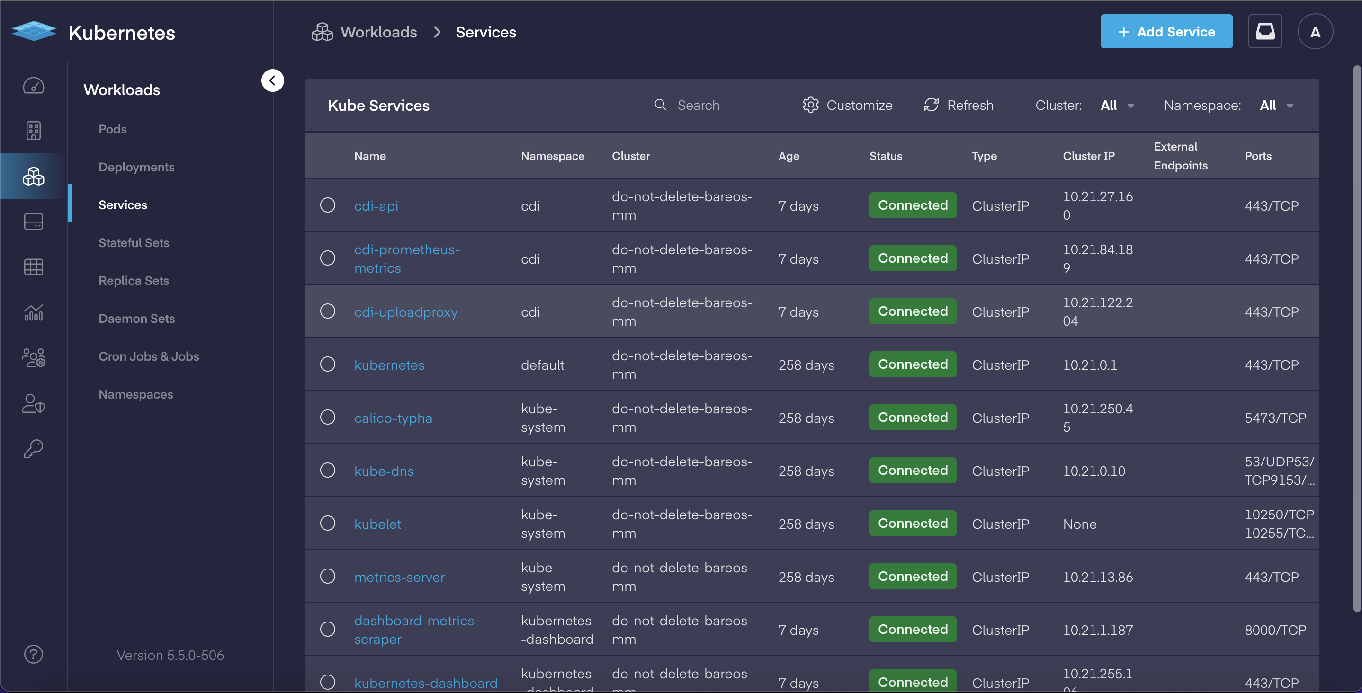Open the kubernetes service link
Viewport: 1362px width, 693px height.
tap(389, 365)
